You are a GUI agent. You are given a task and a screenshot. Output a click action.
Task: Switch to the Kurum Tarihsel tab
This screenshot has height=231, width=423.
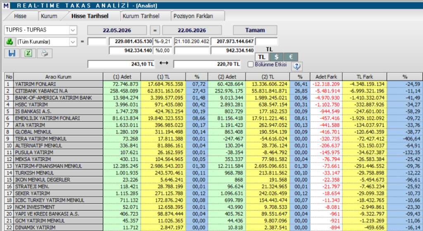click(x=141, y=16)
